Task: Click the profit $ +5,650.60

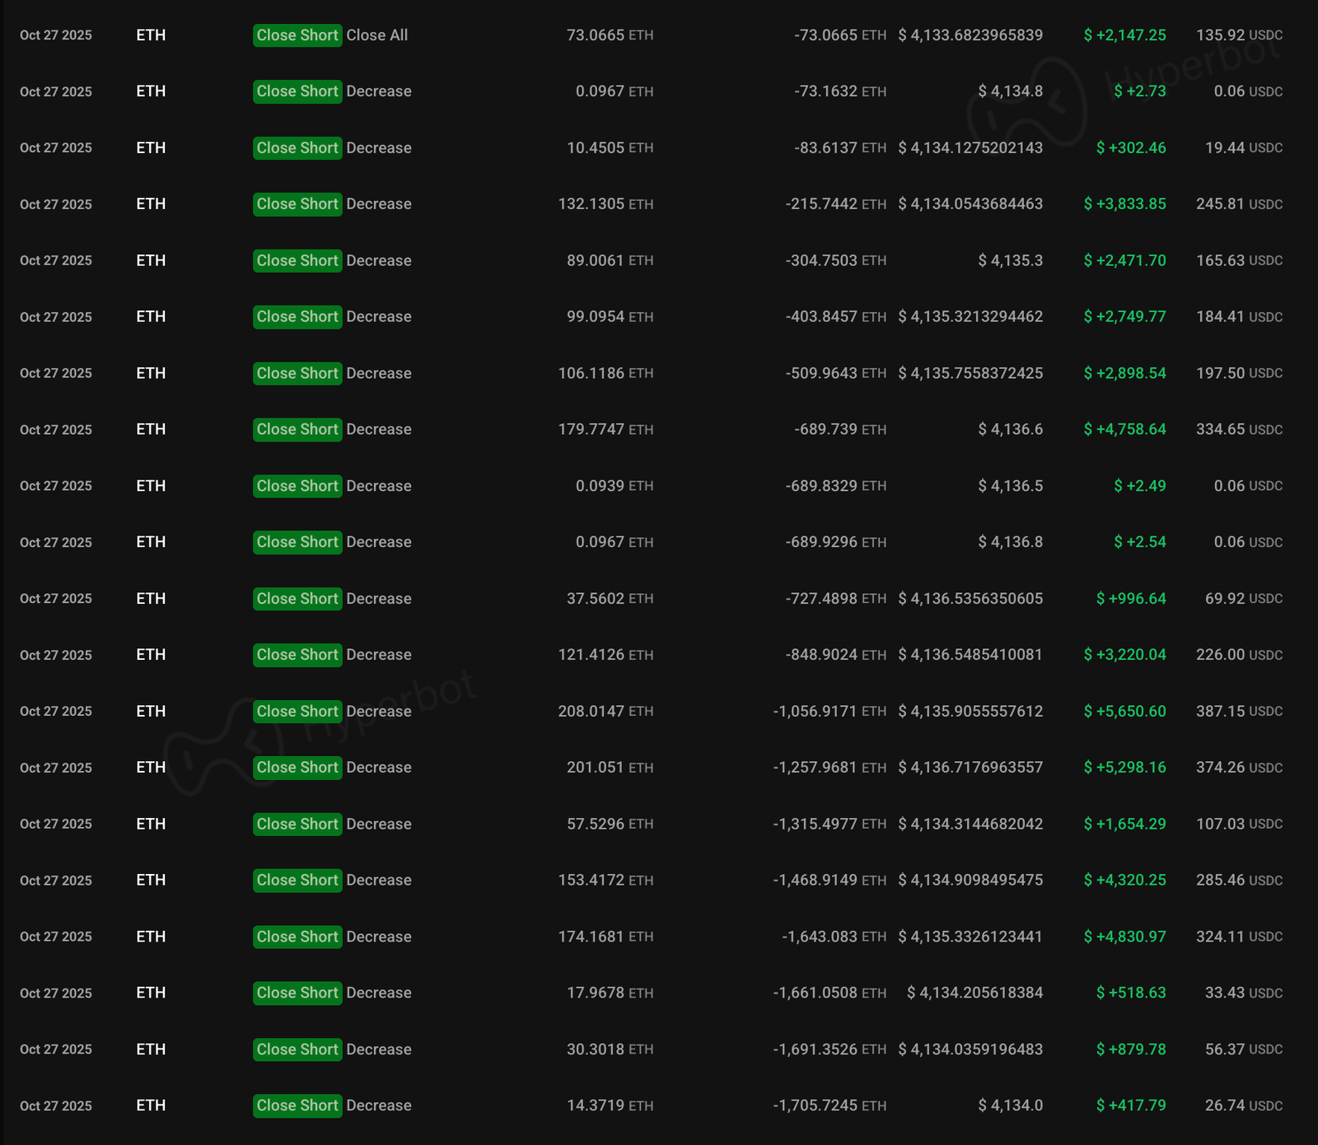Action: 1125,712
